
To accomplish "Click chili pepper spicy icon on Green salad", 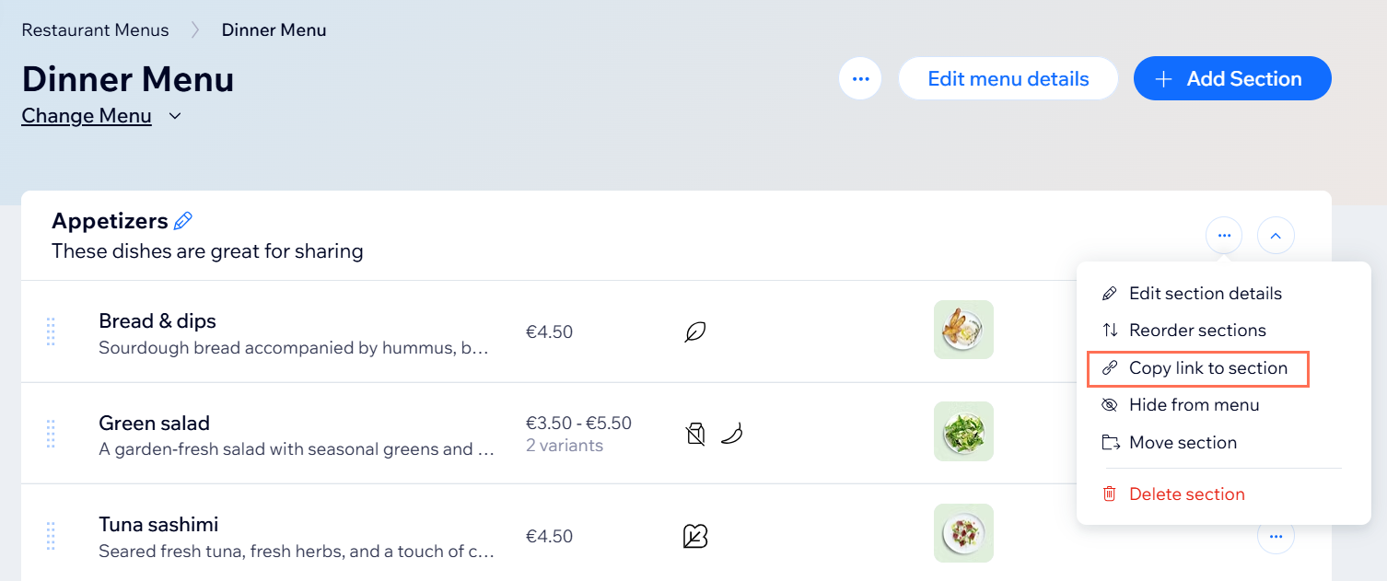I will pyautogui.click(x=731, y=434).
